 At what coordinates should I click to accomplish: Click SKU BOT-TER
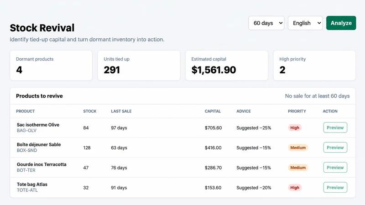click(26, 170)
